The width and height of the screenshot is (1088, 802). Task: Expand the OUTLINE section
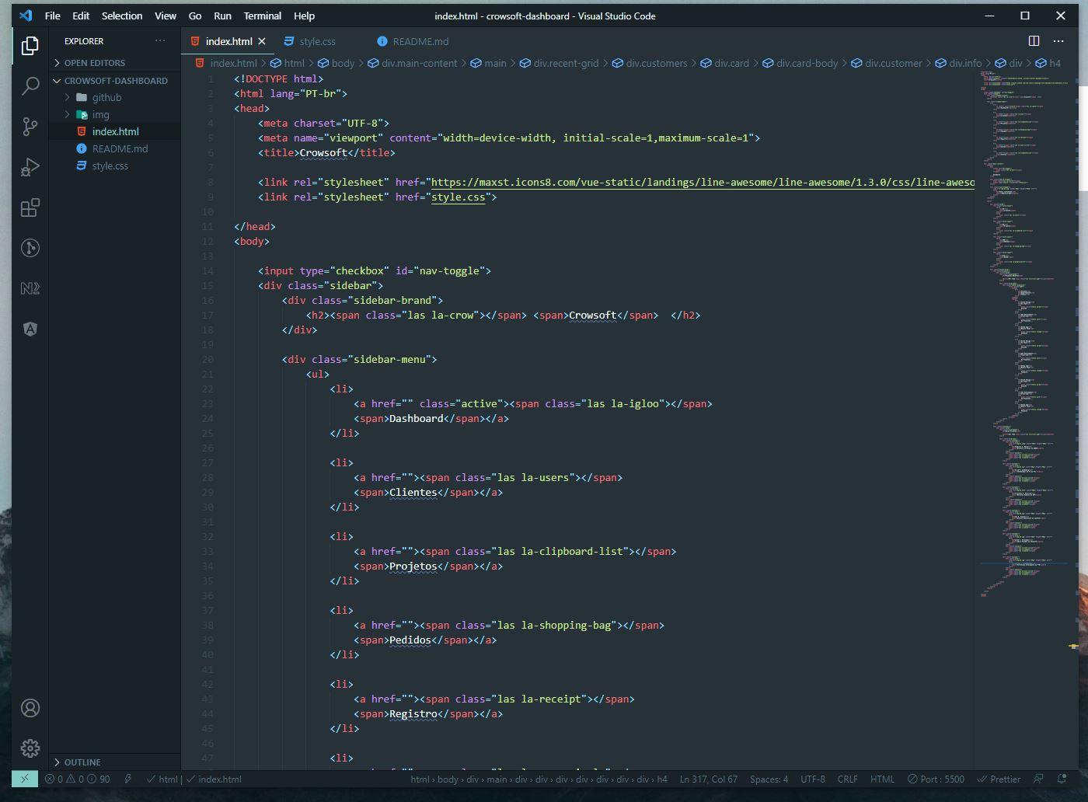[115, 762]
